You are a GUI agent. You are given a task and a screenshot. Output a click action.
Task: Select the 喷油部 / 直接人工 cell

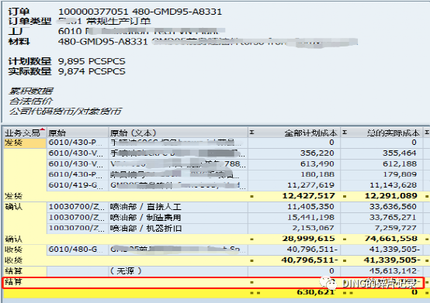click(178, 207)
